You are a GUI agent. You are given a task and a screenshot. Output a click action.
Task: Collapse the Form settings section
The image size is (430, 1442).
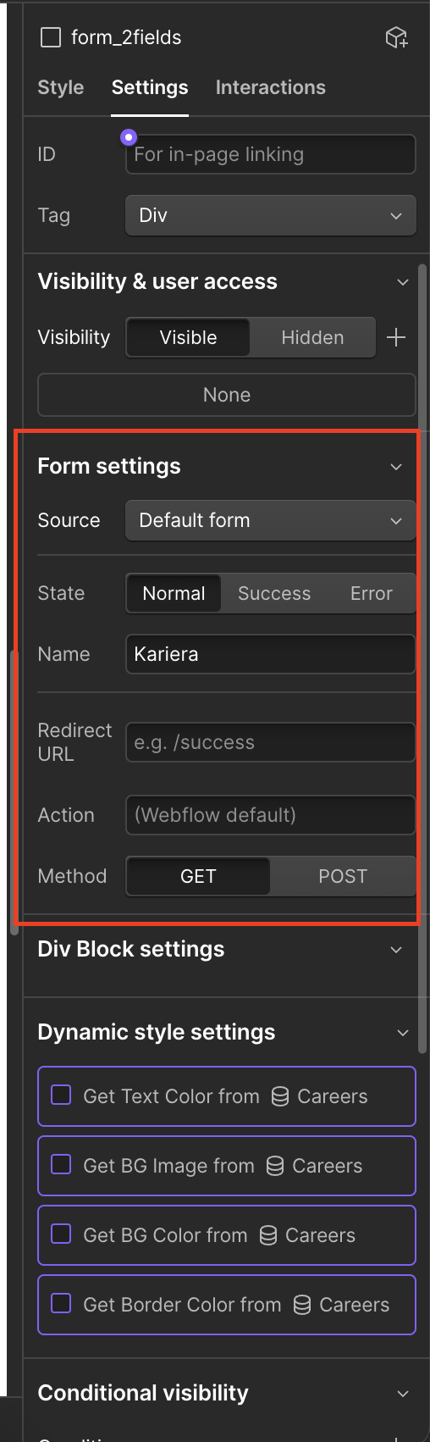[x=396, y=467]
